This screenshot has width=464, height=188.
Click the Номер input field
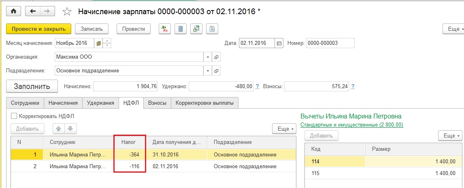click(x=330, y=43)
